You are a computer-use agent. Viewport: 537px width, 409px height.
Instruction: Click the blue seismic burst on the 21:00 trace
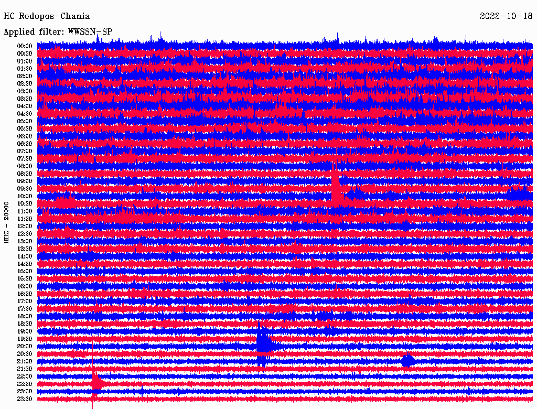click(409, 360)
